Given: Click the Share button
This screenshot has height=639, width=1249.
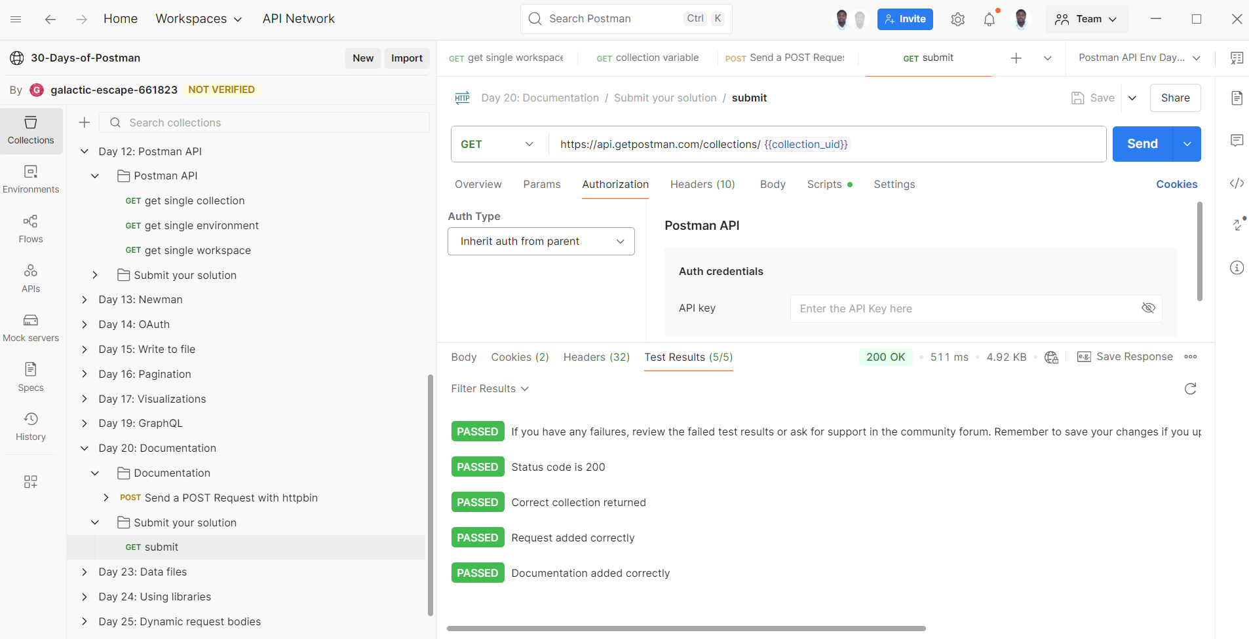Looking at the screenshot, I should click(x=1175, y=98).
